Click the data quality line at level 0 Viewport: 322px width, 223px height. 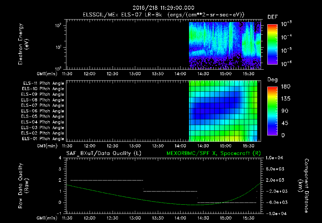coord(227,203)
